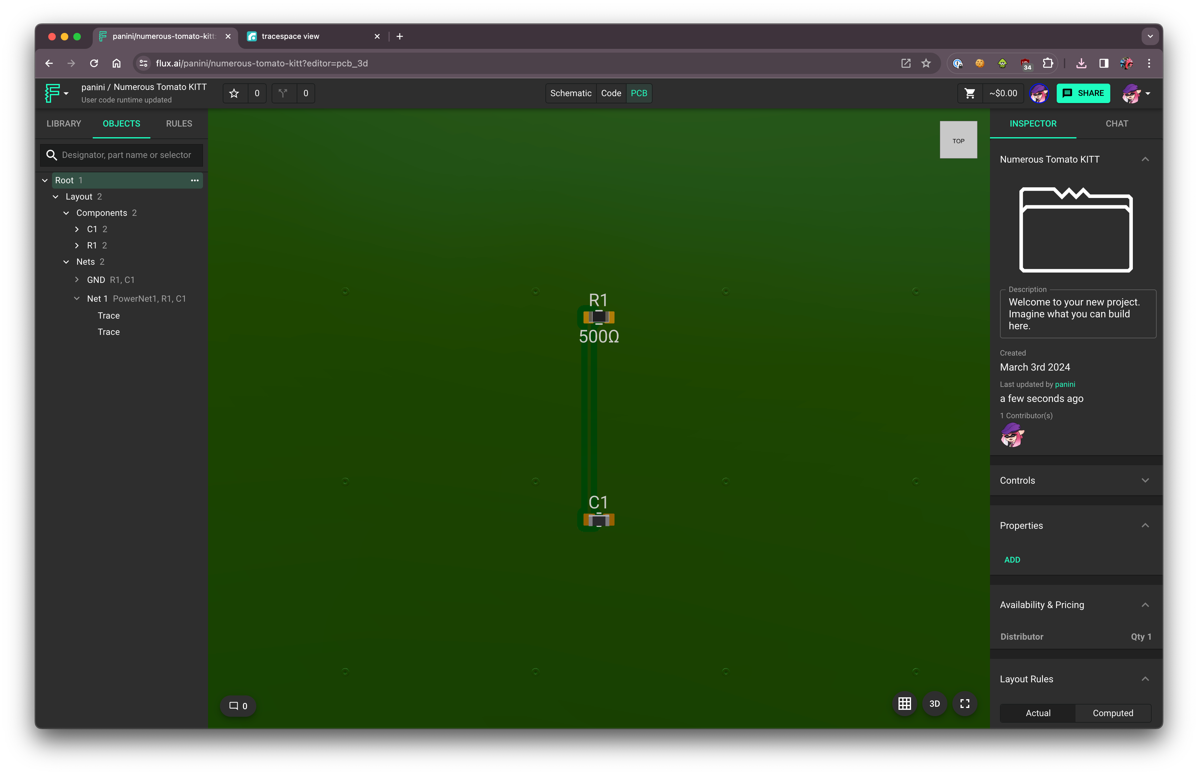Open page in app icon in address bar
The height and width of the screenshot is (775, 1198).
(906, 63)
